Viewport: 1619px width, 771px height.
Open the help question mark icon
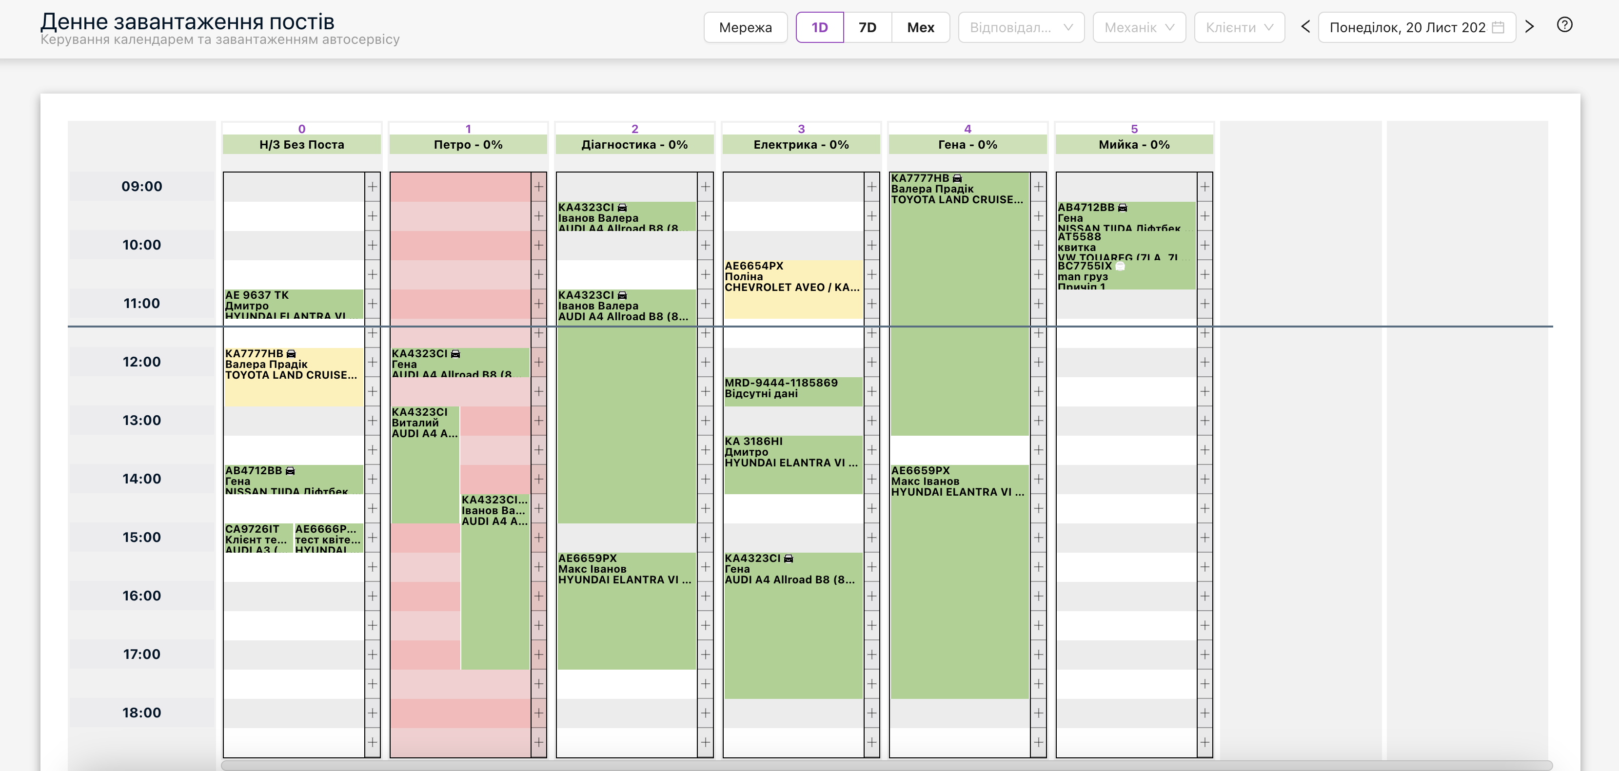coord(1564,25)
